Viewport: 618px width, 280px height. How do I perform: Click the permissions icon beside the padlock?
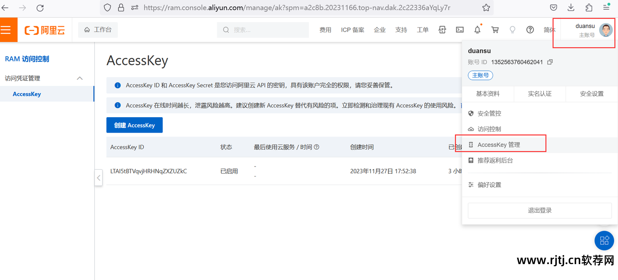coord(134,8)
